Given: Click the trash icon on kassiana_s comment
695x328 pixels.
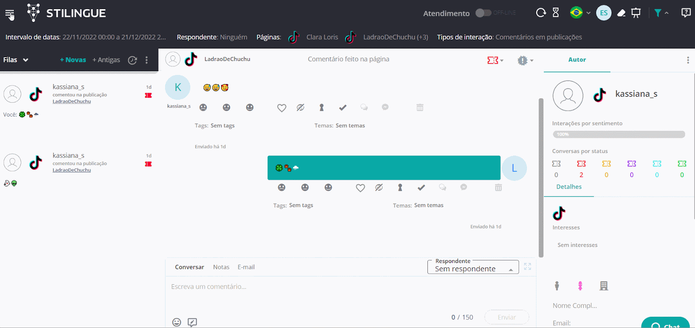Looking at the screenshot, I should [420, 107].
